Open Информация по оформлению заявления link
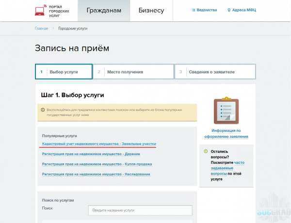This screenshot has height=223, width=291. coord(226,133)
